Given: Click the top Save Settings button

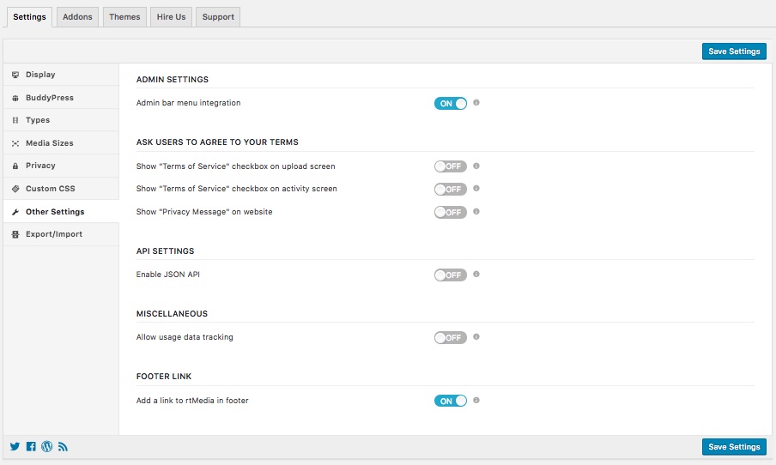Looking at the screenshot, I should click(734, 51).
